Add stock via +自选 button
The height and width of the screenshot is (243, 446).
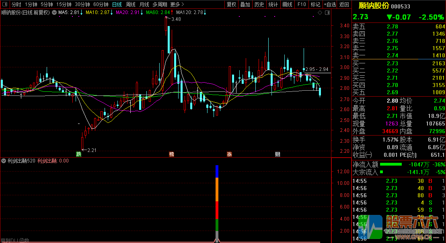click(x=330, y=5)
